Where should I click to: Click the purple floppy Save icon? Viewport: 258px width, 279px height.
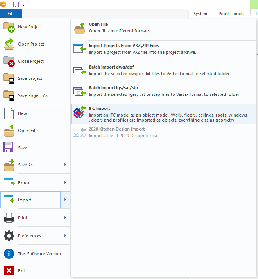tap(8, 147)
